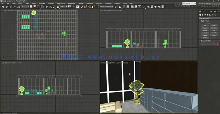
Task: Toggle the Layer Explorer
Action: pyautogui.click(x=128, y=7)
